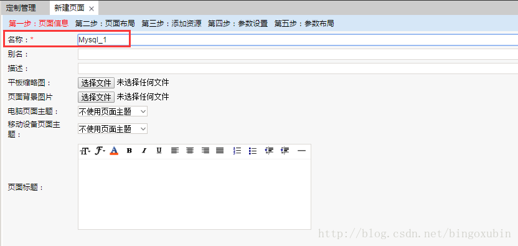
Task: Open the font family tool
Action: click(100, 151)
